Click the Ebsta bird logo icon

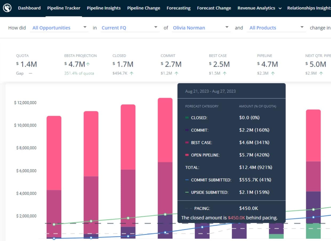[7, 8]
